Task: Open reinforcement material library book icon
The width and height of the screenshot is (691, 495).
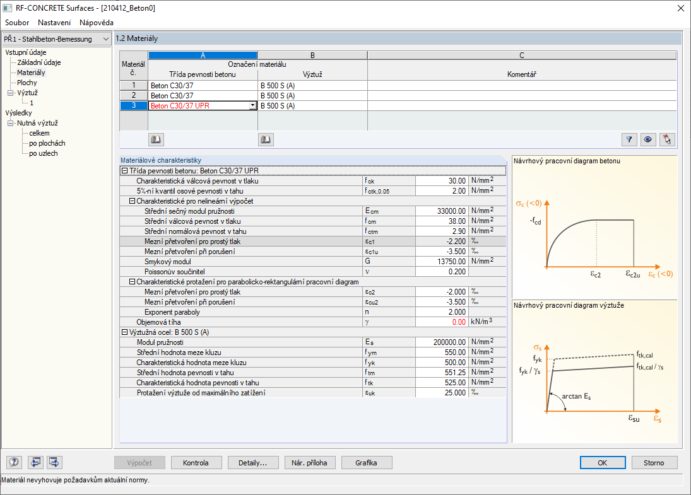Action: click(x=265, y=139)
